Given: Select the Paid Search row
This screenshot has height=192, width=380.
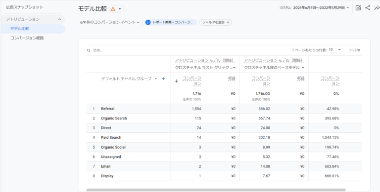Looking at the screenshot, I should [224, 137].
